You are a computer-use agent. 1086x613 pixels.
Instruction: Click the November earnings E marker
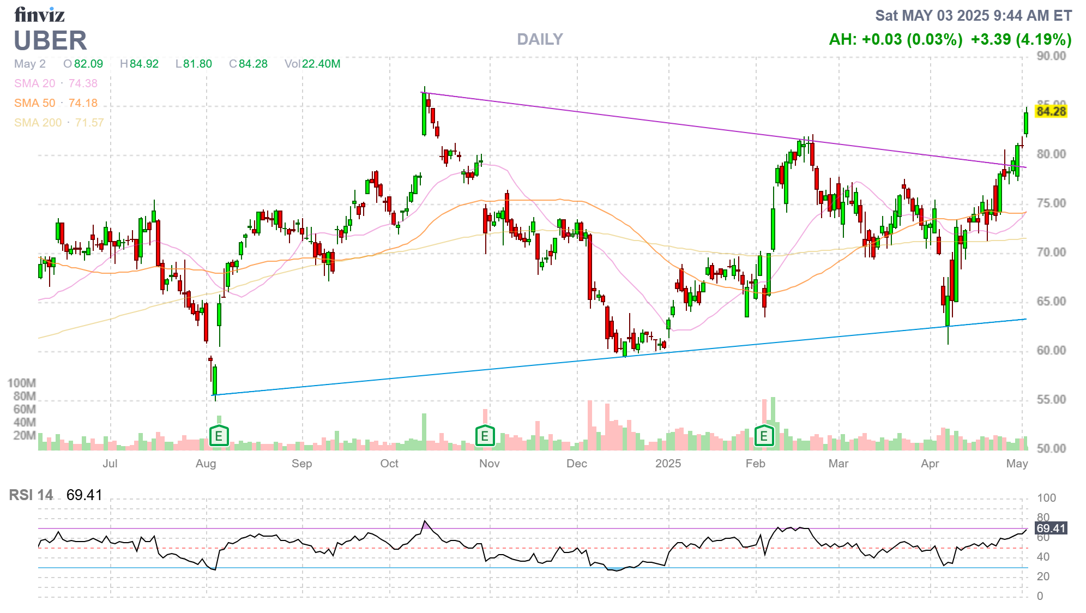coord(485,436)
